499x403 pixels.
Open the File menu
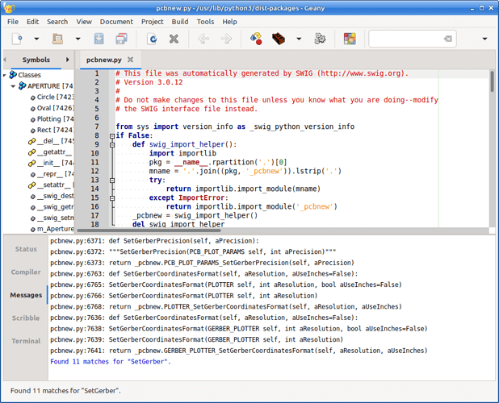13,22
